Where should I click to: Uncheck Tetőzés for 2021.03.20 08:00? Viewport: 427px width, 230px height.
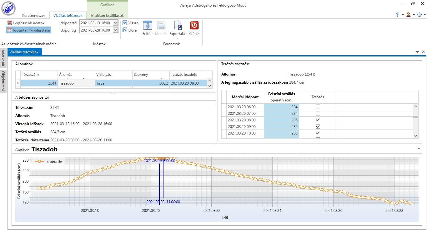(x=318, y=120)
